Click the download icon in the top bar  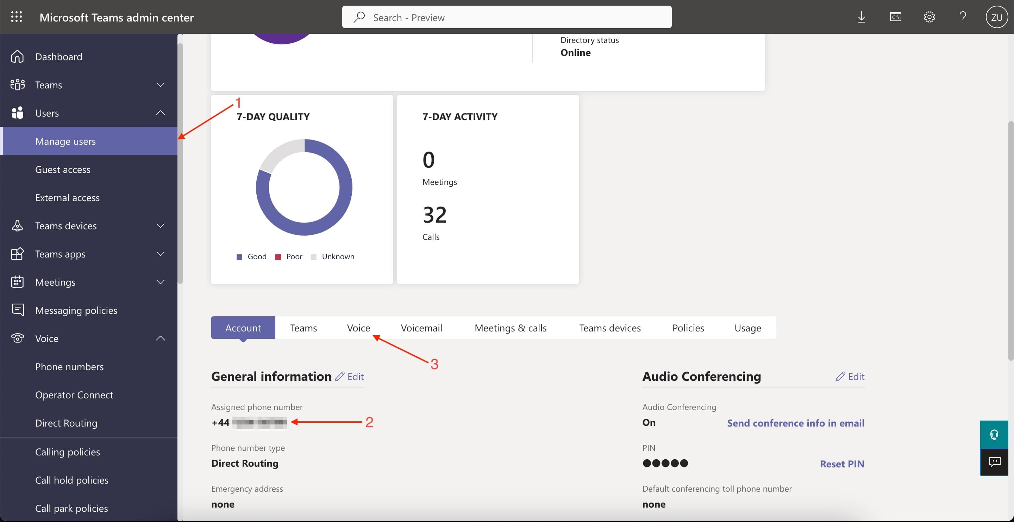click(x=862, y=17)
